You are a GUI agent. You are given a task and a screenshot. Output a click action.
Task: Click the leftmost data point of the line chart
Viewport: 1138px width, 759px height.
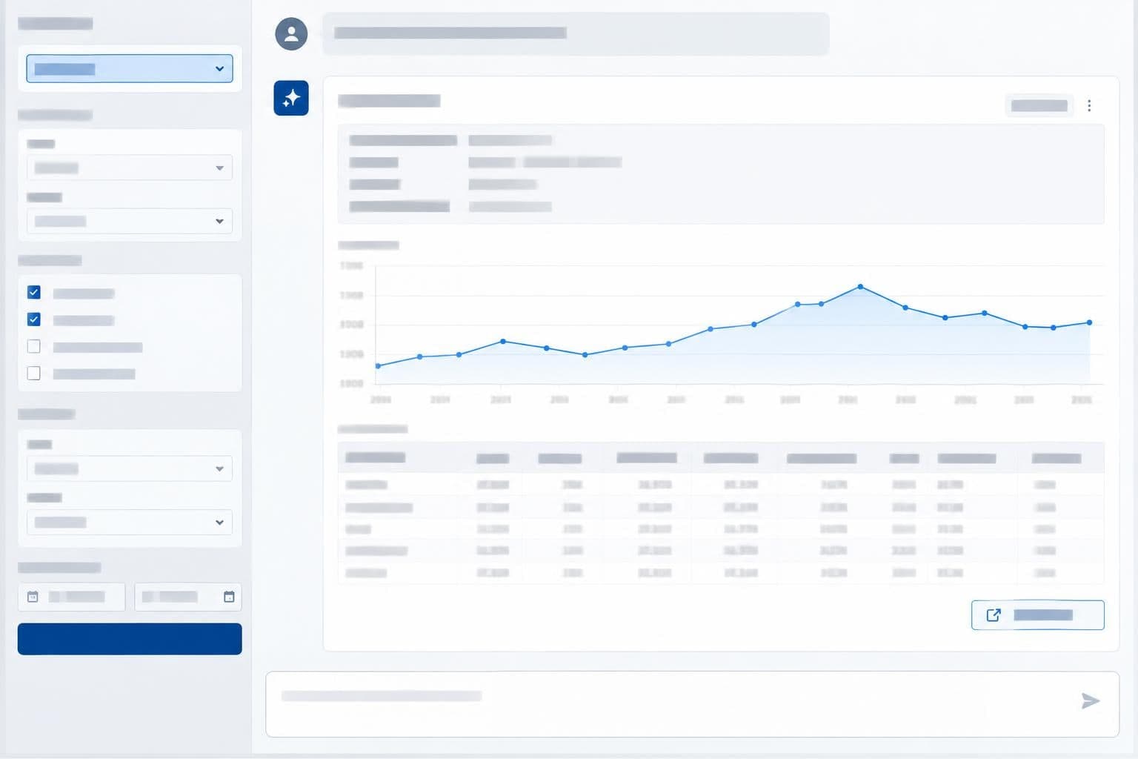pos(378,365)
